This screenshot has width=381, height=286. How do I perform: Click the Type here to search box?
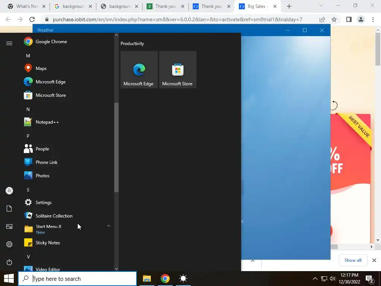[x=77, y=279]
